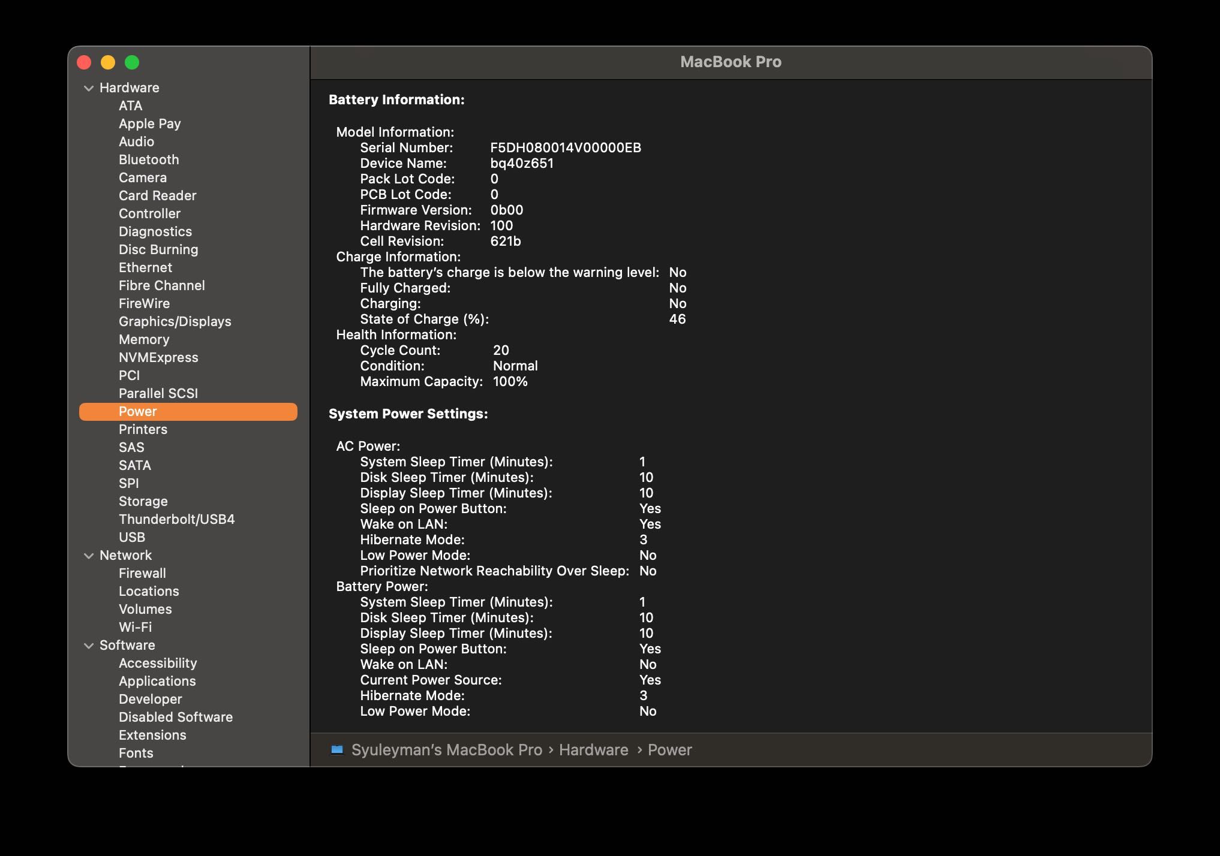Click the yellow minimize window button

tap(108, 62)
